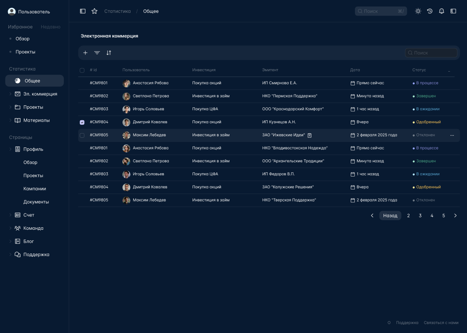This screenshot has width=467, height=333.
Task: Open Документы under Профиль
Action: point(36,202)
